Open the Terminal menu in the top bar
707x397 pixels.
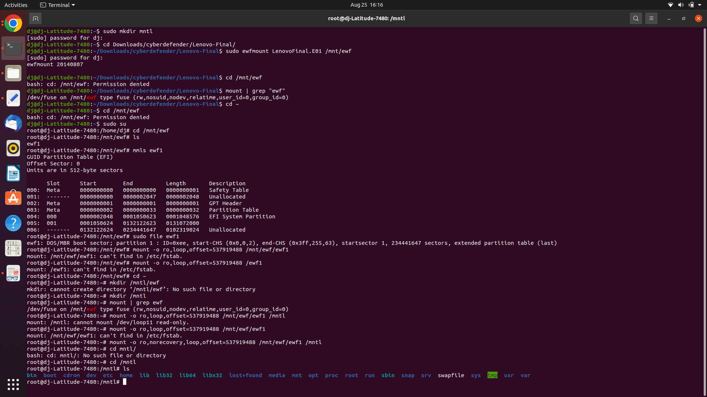pos(57,5)
